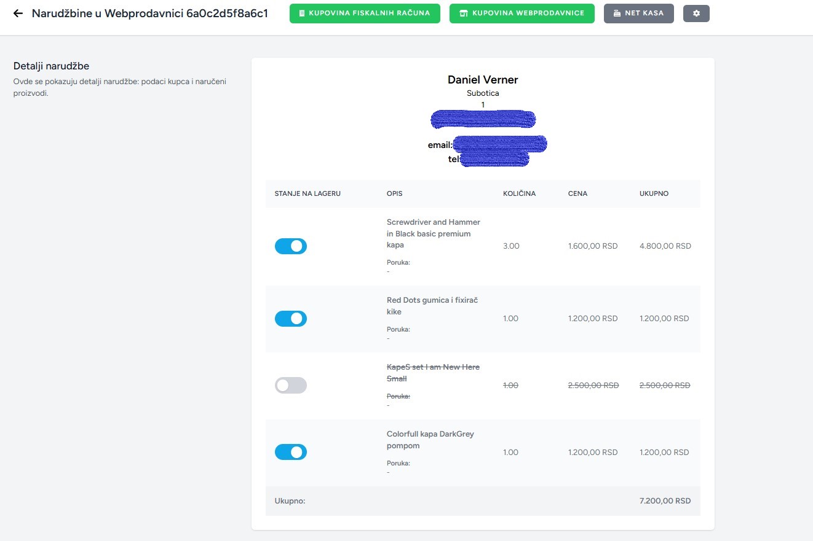Click the Ukupno column header
The height and width of the screenshot is (541, 813).
click(654, 193)
